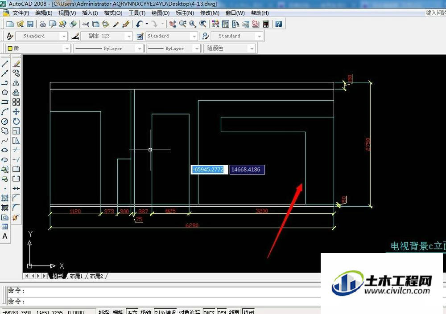Open the 格式(O) menu
Viewport: 446px width, 314px height.
113,13
